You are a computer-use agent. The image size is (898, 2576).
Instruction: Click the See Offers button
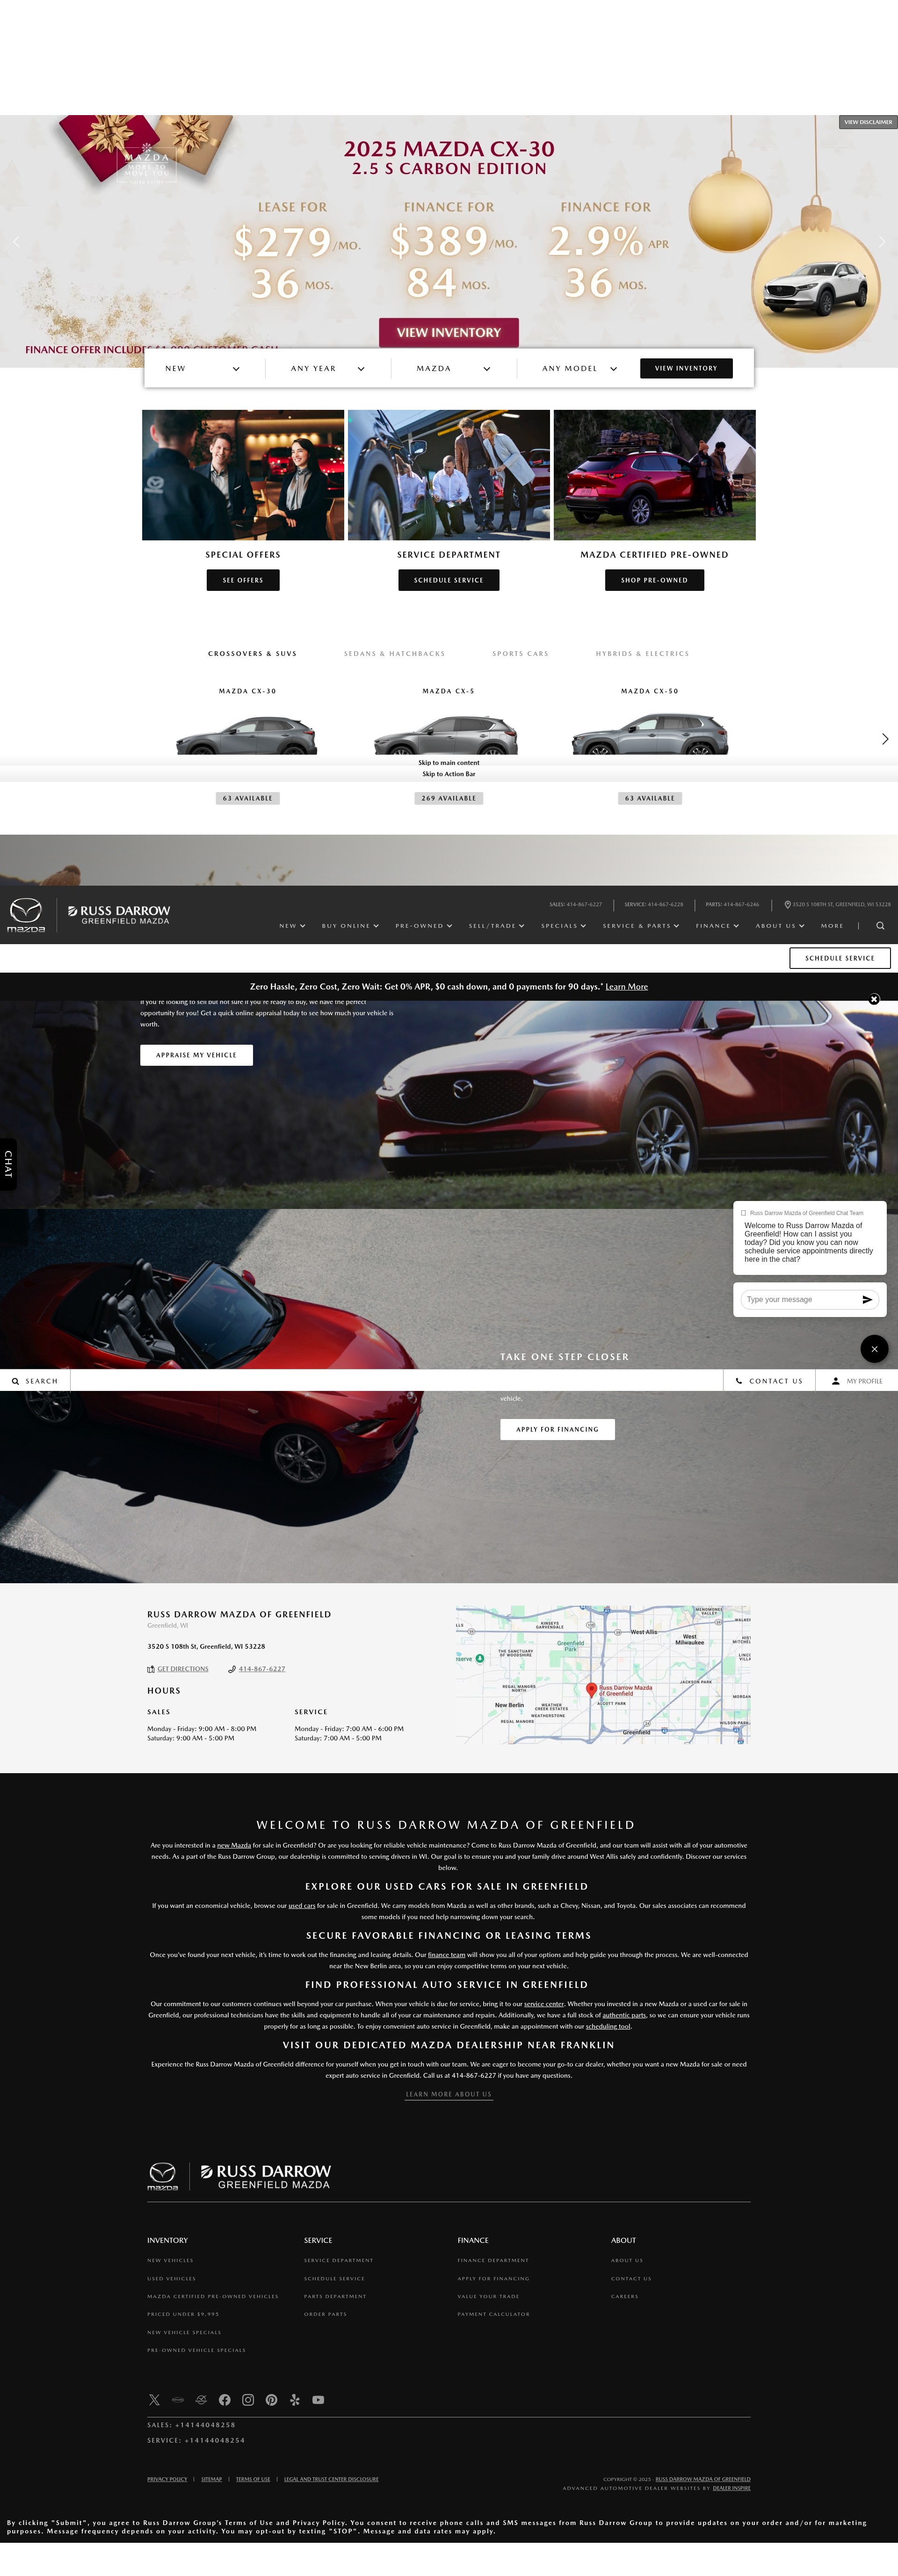[243, 580]
